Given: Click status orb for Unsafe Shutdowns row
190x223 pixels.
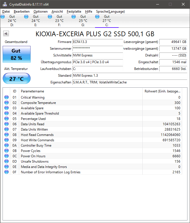Looking at the screenshot, I should coord(6,161).
